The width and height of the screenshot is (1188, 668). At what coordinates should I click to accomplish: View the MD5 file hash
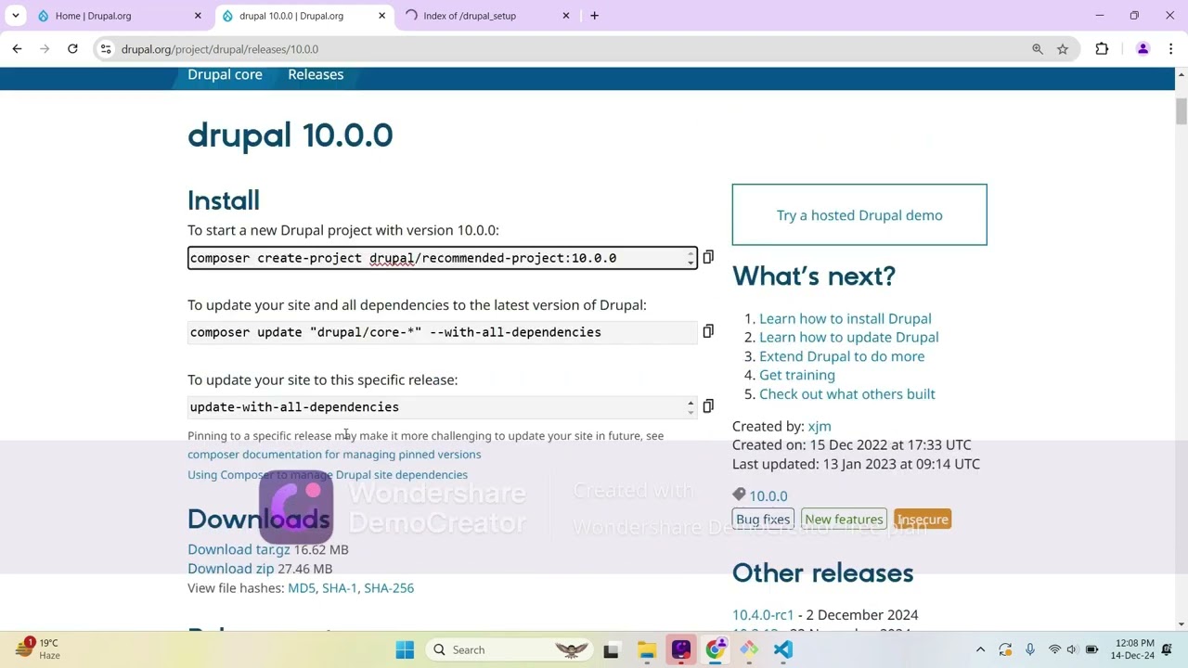coord(302,587)
